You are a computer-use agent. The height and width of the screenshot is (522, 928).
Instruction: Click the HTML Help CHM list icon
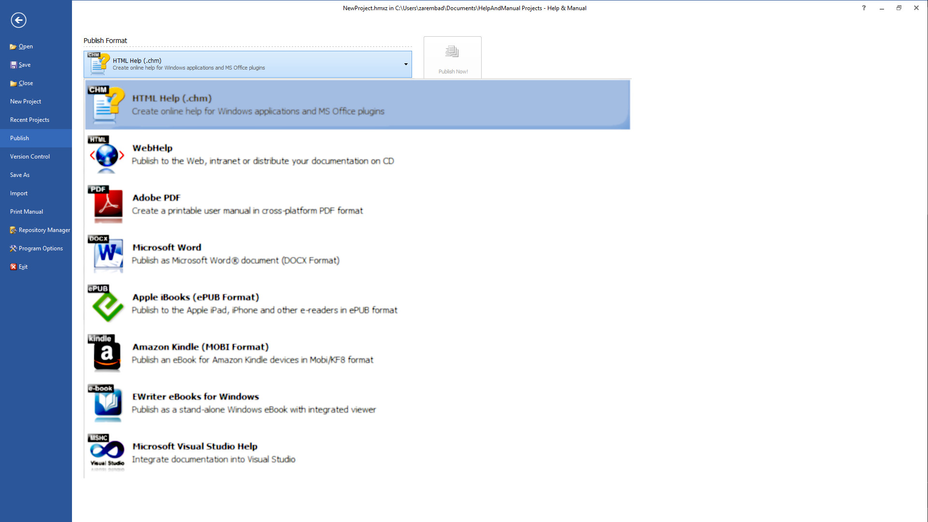(106, 104)
